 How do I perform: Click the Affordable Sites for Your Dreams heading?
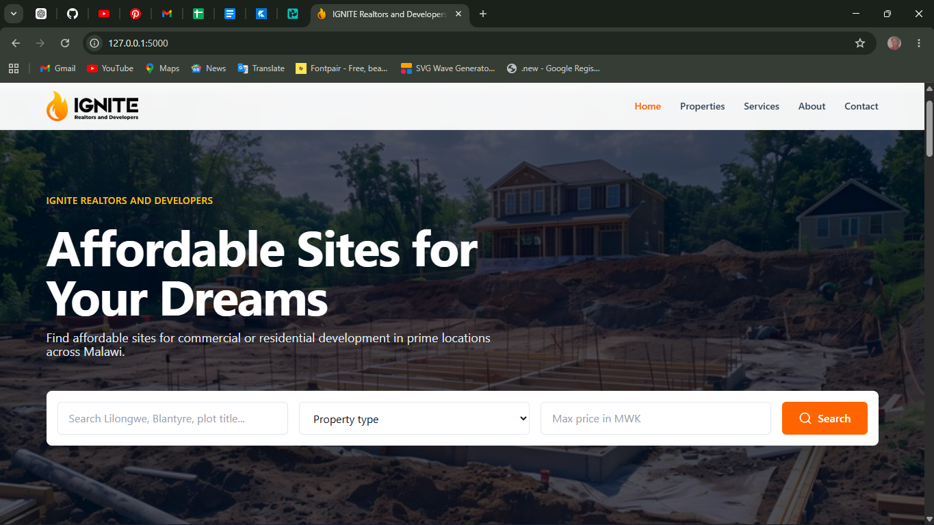(262, 275)
